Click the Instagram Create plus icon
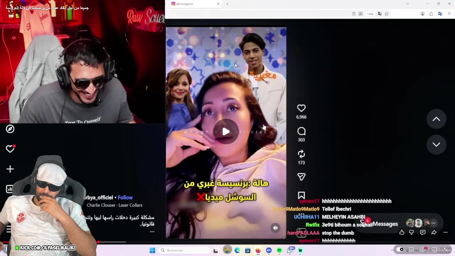 pyautogui.click(x=10, y=169)
